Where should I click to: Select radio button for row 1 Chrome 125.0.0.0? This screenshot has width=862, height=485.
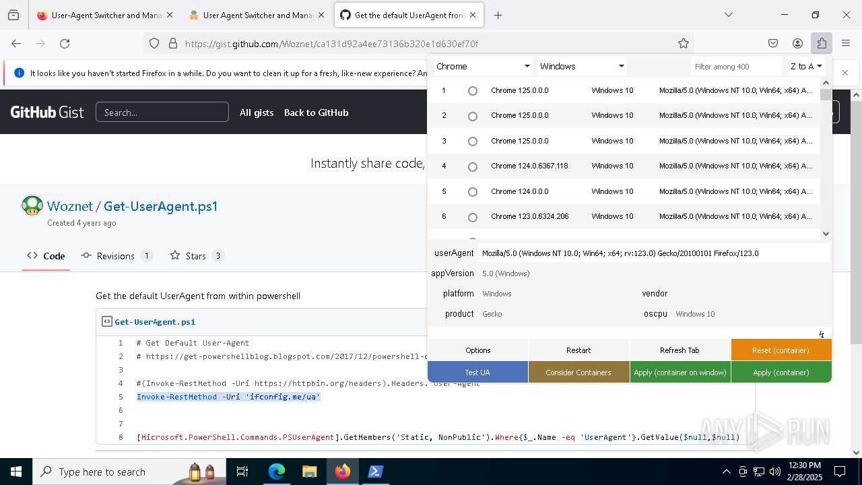[473, 91]
